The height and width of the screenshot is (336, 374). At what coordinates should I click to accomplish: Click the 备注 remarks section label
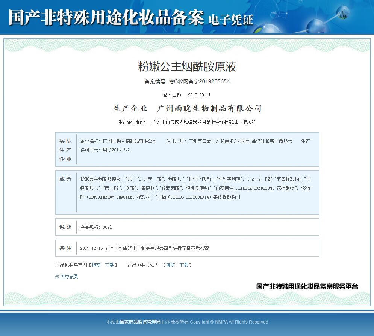click(65, 248)
